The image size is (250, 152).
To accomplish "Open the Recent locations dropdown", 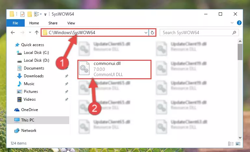I will [x=30, y=32].
